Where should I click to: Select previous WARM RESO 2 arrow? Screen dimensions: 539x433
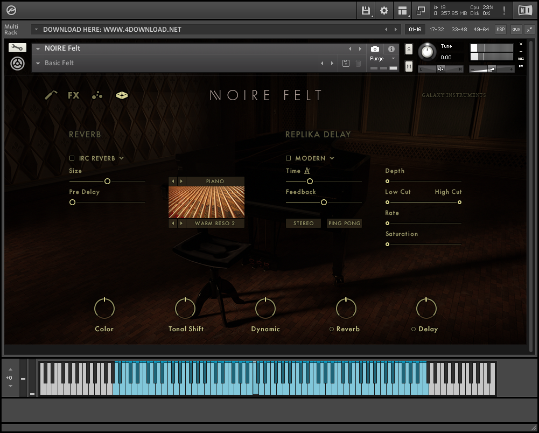pyautogui.click(x=173, y=223)
